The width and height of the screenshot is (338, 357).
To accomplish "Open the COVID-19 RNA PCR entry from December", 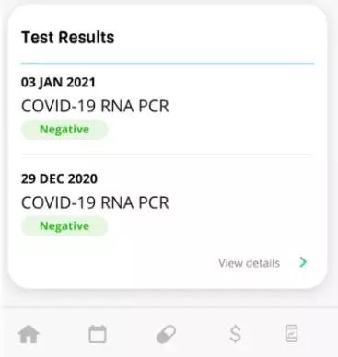I will 95,202.
